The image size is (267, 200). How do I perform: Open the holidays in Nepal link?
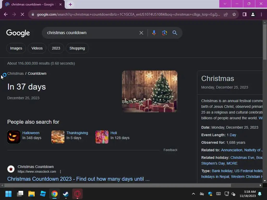click(x=215, y=177)
